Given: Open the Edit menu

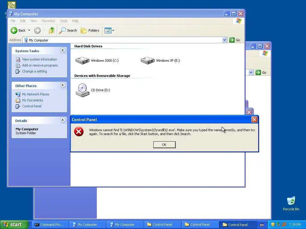Looking at the screenshot, I should [23, 21].
